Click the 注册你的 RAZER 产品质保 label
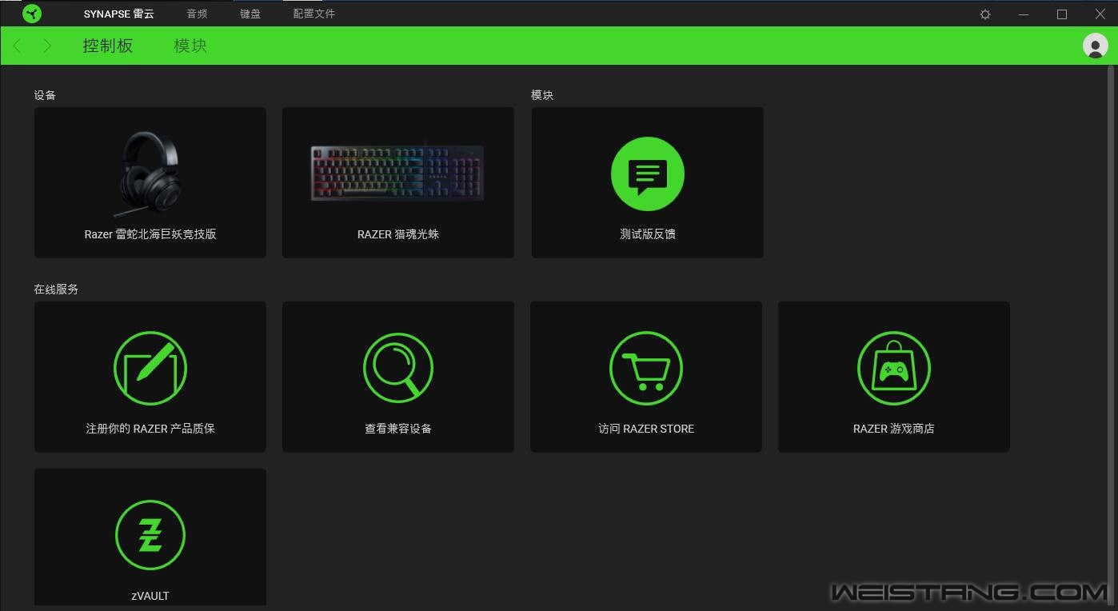The image size is (1118, 611). pos(150,429)
